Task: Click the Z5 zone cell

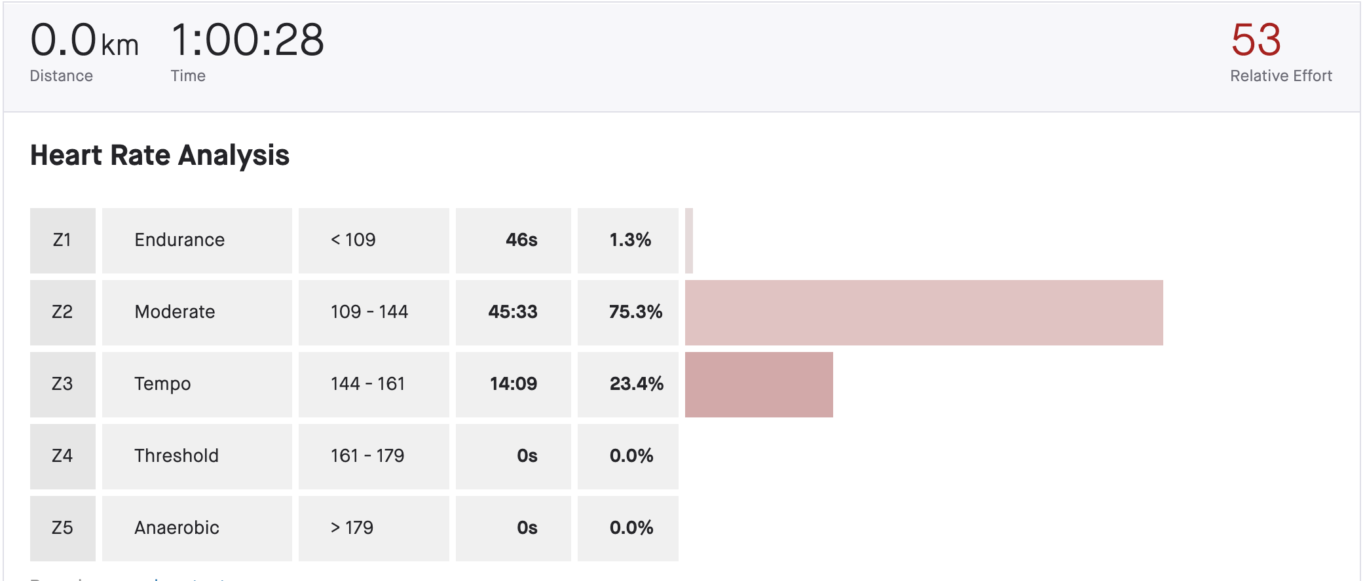Action: 62,528
